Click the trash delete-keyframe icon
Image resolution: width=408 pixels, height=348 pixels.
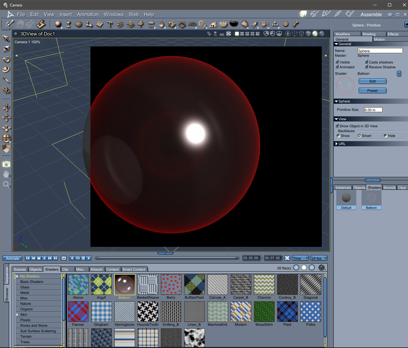pos(83,258)
